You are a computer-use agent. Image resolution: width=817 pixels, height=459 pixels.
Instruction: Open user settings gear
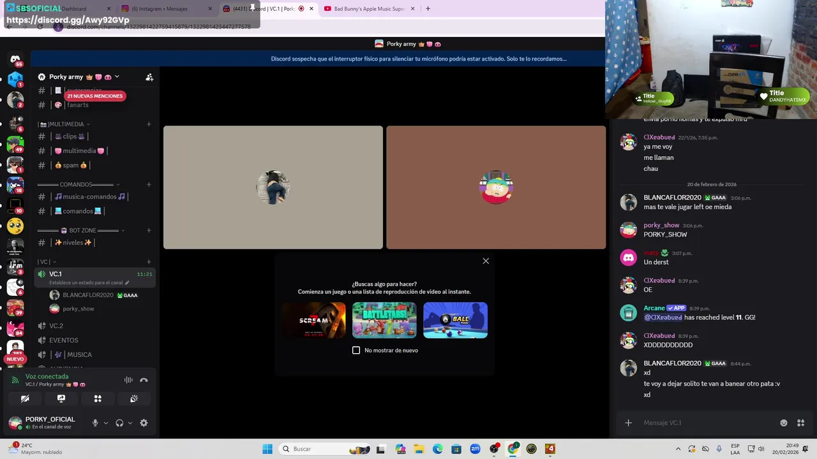click(144, 423)
